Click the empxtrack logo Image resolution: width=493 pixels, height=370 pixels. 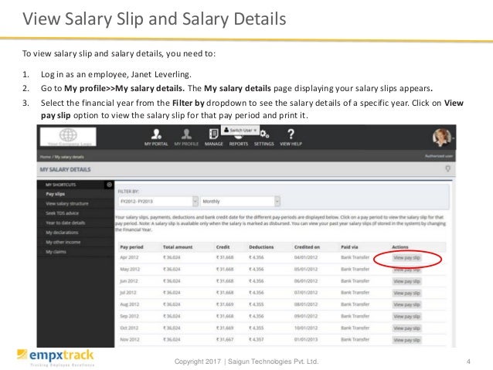coord(56,358)
